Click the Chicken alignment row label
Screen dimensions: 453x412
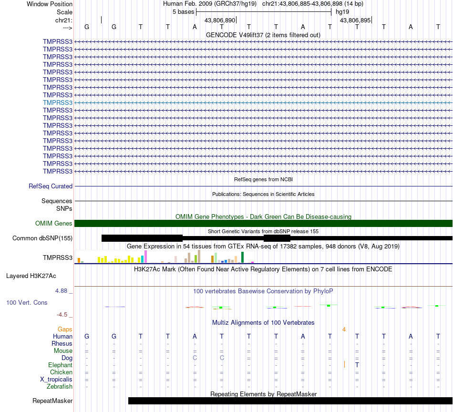coord(61,372)
